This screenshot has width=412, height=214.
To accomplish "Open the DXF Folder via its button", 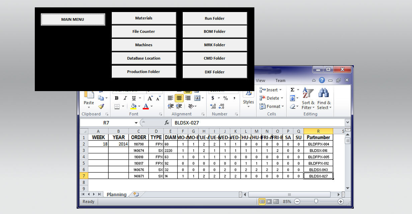I will pyautogui.click(x=215, y=72).
